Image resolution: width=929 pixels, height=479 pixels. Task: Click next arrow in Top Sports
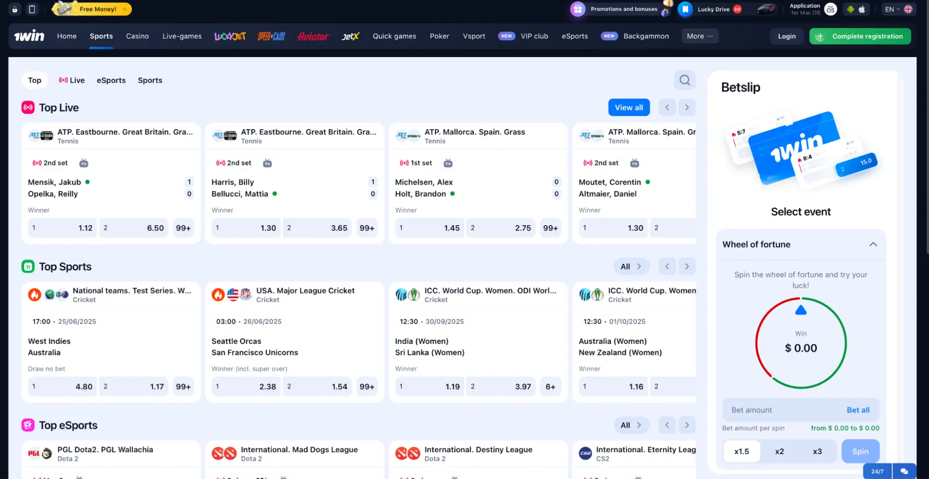coord(687,266)
